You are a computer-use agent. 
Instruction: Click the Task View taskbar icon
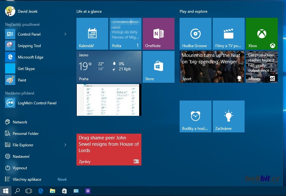[x=29, y=191]
